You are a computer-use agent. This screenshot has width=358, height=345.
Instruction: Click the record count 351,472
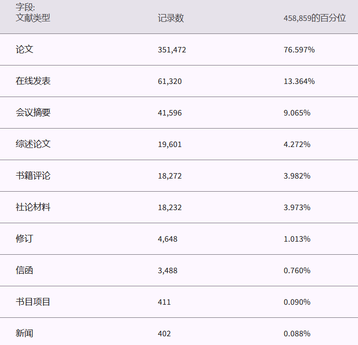click(x=172, y=49)
